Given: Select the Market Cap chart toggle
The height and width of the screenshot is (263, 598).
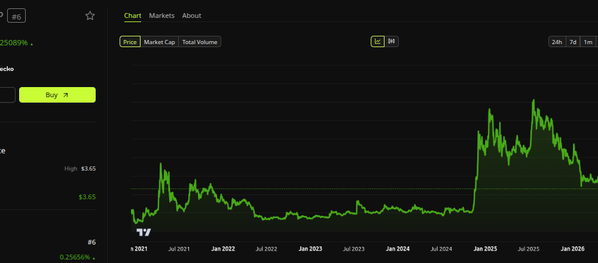Looking at the screenshot, I should (x=160, y=42).
